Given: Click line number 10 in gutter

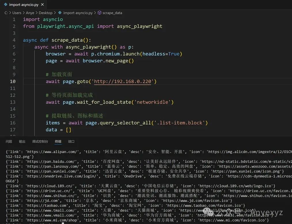Looking at the screenshot, I should [13, 81].
